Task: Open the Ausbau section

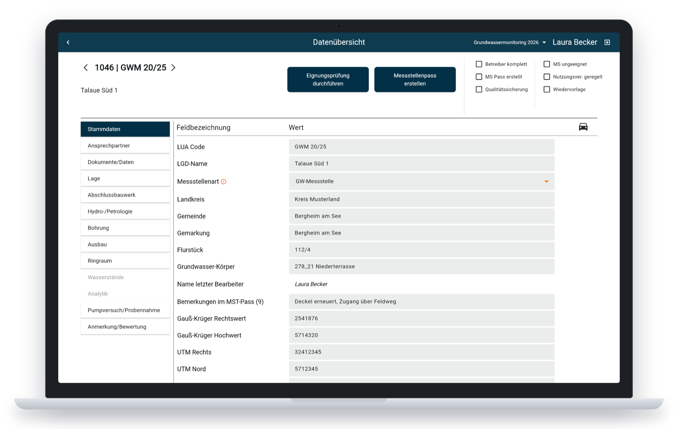Action: pos(125,245)
